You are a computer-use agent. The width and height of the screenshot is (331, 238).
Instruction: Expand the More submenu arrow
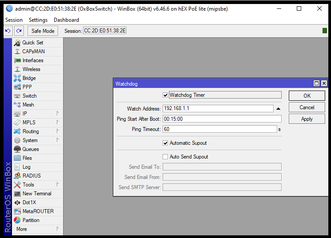[x=58, y=229]
